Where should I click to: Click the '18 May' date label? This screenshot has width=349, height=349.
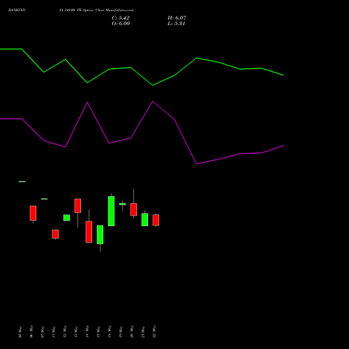[110, 332]
